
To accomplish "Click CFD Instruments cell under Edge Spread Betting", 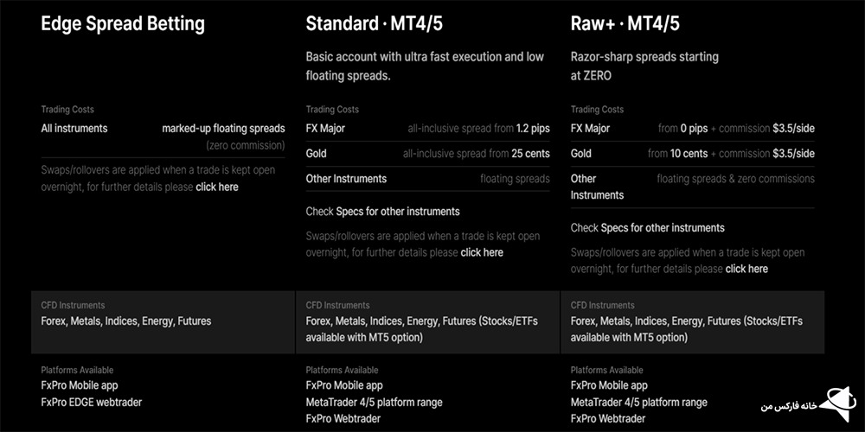I will 163,321.
